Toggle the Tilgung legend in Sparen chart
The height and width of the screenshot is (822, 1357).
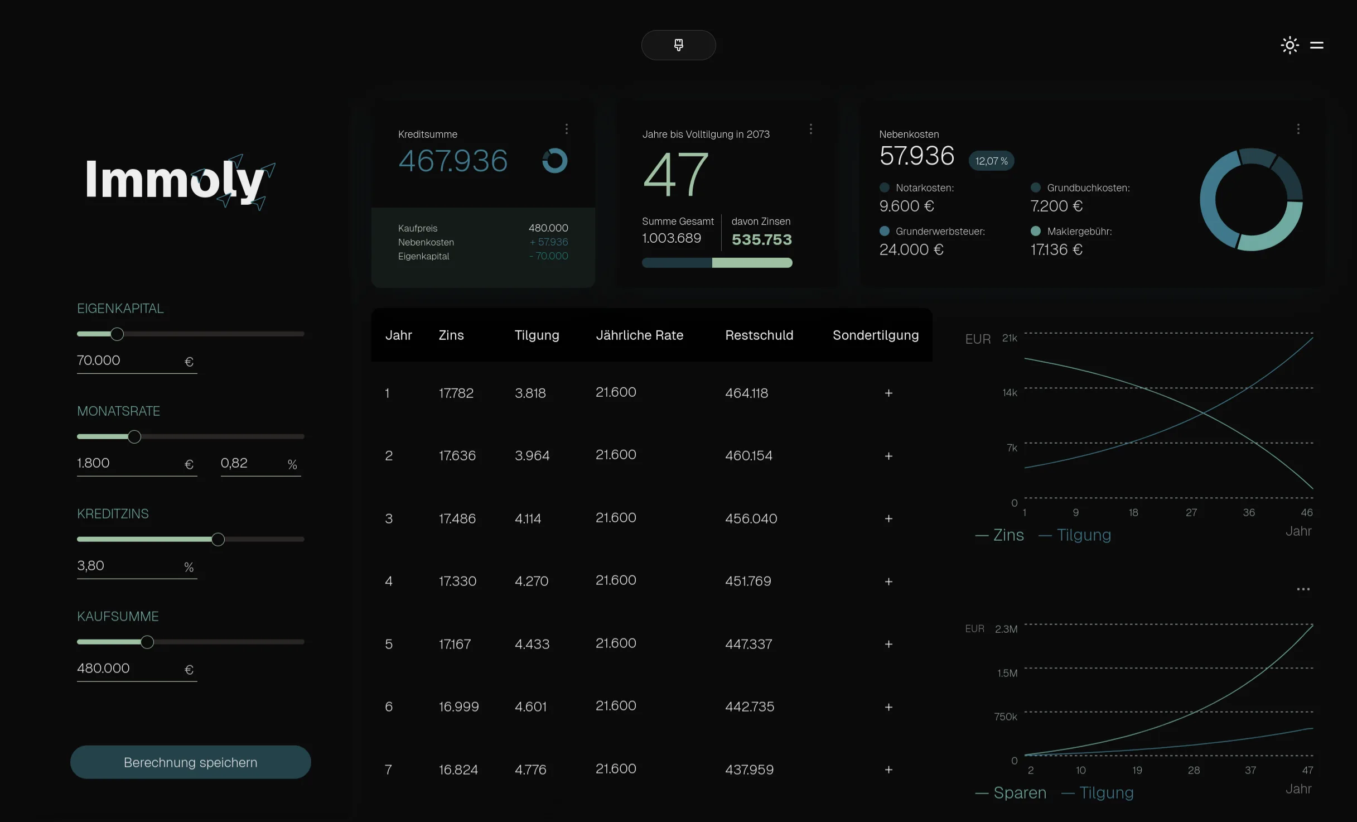point(1098,793)
